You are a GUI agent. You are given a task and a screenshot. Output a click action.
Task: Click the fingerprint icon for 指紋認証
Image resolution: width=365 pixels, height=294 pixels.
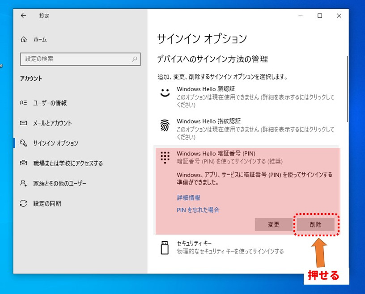click(x=165, y=126)
